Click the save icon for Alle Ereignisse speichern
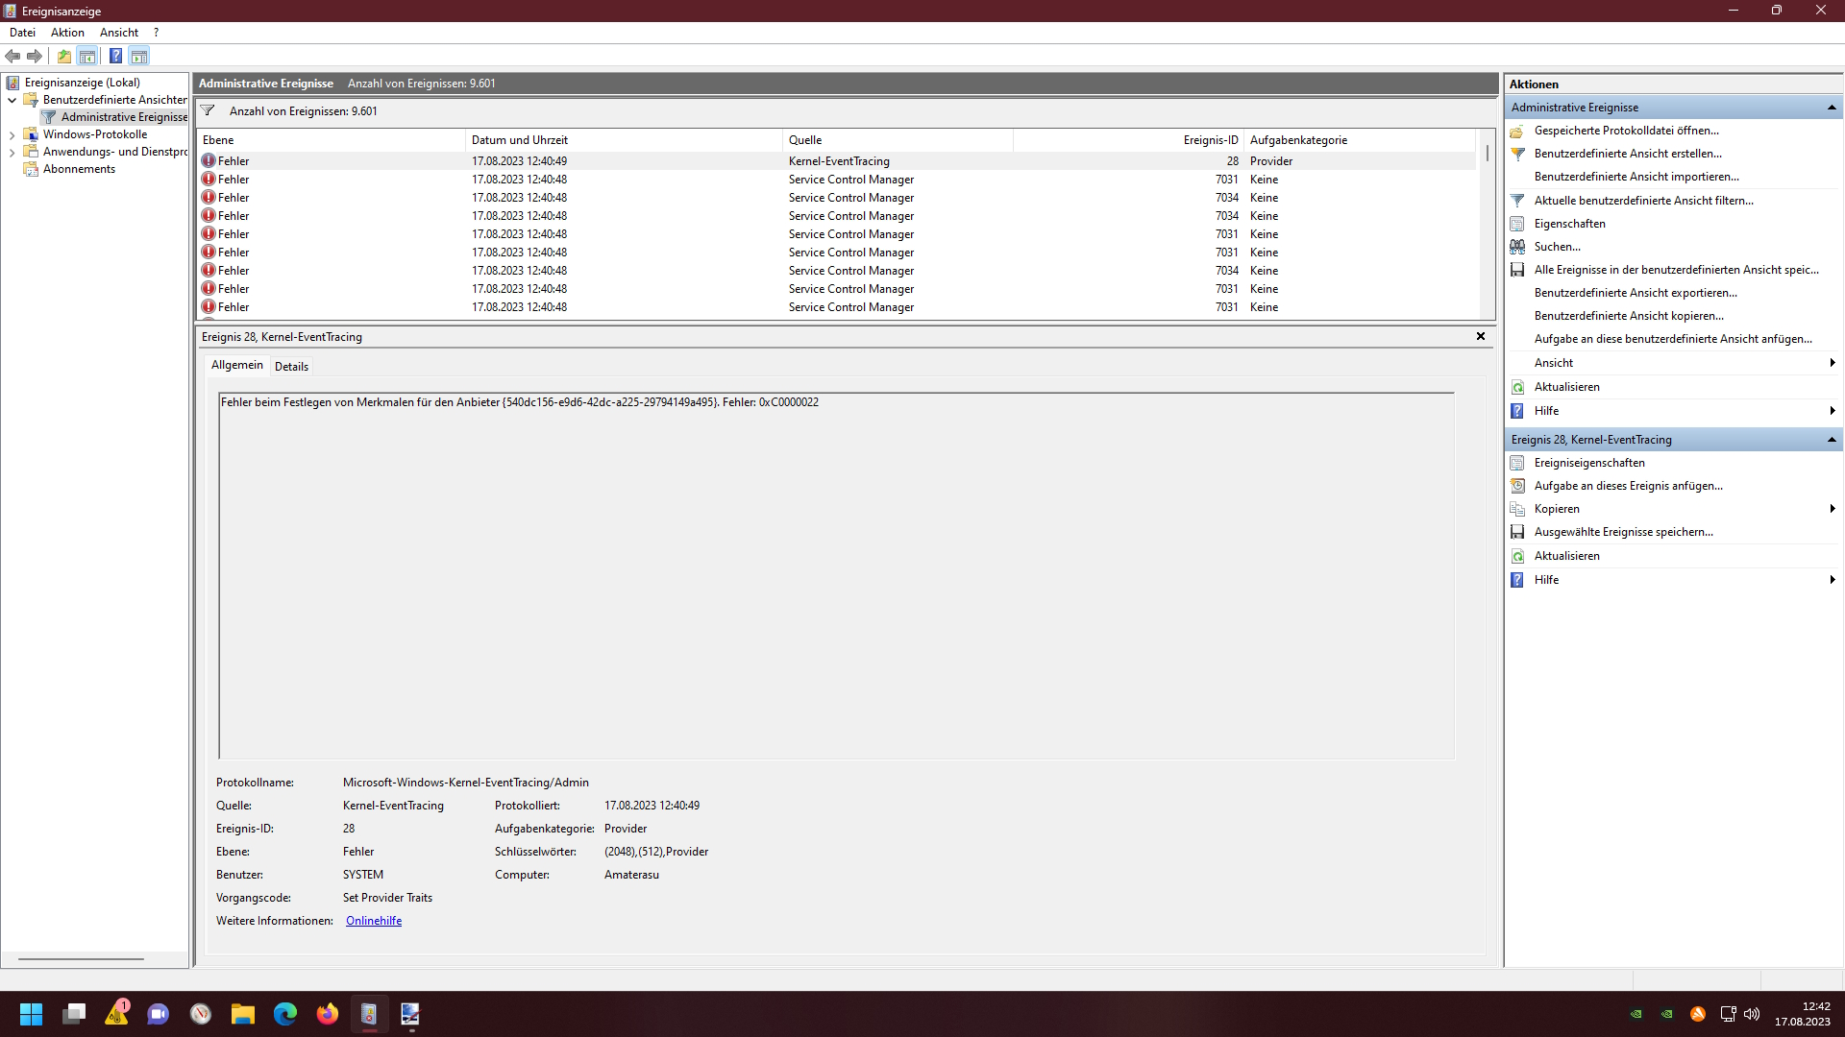 pyautogui.click(x=1517, y=270)
